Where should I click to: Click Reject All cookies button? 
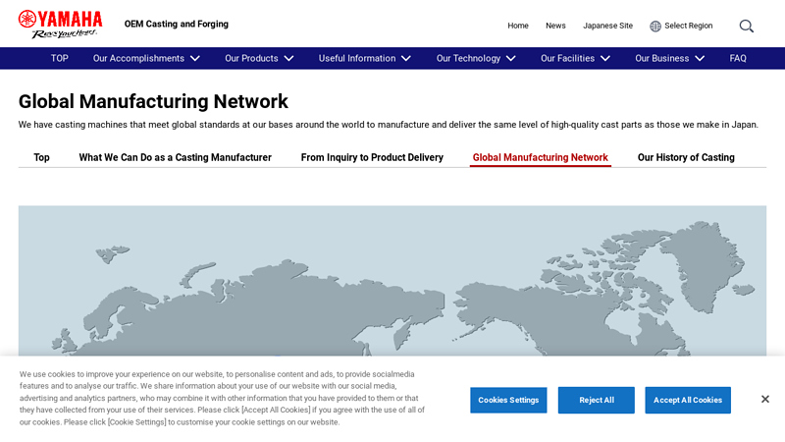597,400
